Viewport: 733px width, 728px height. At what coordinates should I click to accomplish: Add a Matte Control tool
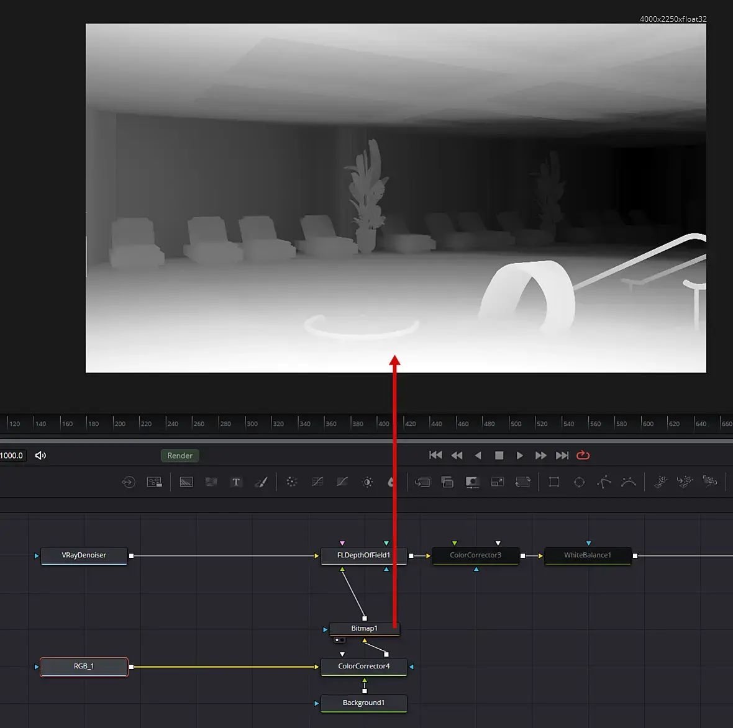pos(472,482)
